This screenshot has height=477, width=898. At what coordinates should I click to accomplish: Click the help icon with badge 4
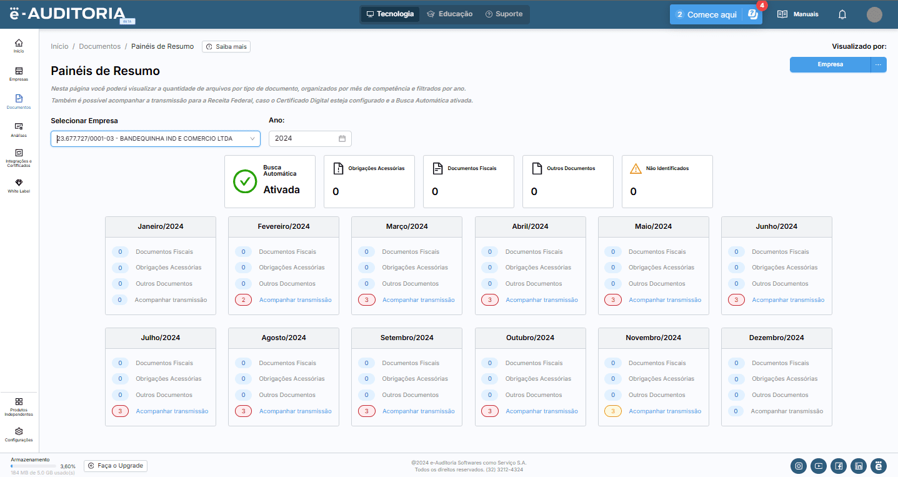click(753, 14)
